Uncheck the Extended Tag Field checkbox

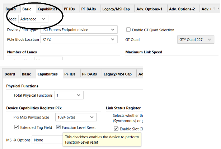(17, 127)
